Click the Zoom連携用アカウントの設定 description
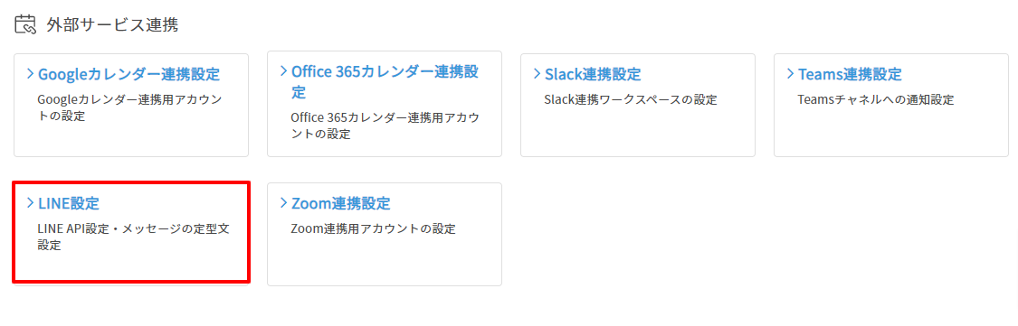Viewport: 1018px width, 326px height. [374, 228]
